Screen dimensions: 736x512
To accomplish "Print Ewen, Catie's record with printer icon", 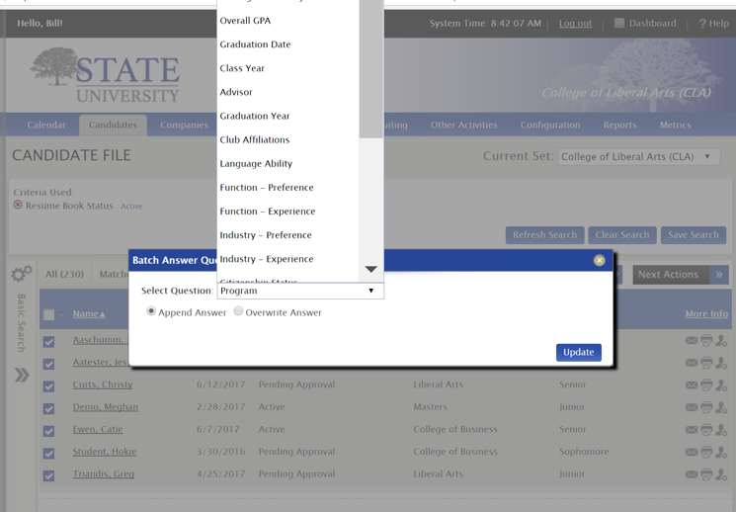I will coord(706,429).
